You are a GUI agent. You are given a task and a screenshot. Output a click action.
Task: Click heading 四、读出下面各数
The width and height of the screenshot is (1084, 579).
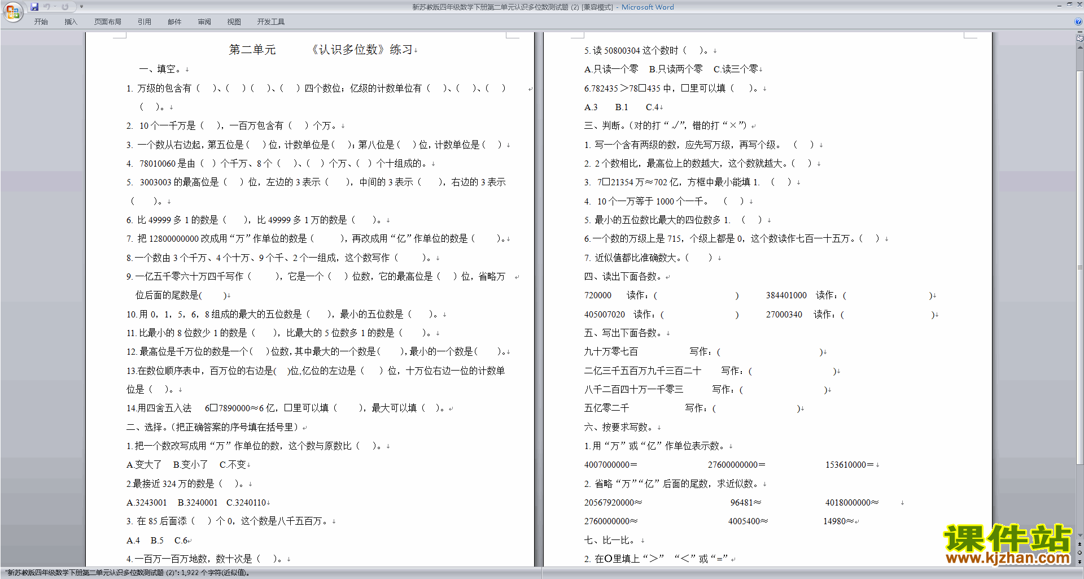[x=623, y=276]
